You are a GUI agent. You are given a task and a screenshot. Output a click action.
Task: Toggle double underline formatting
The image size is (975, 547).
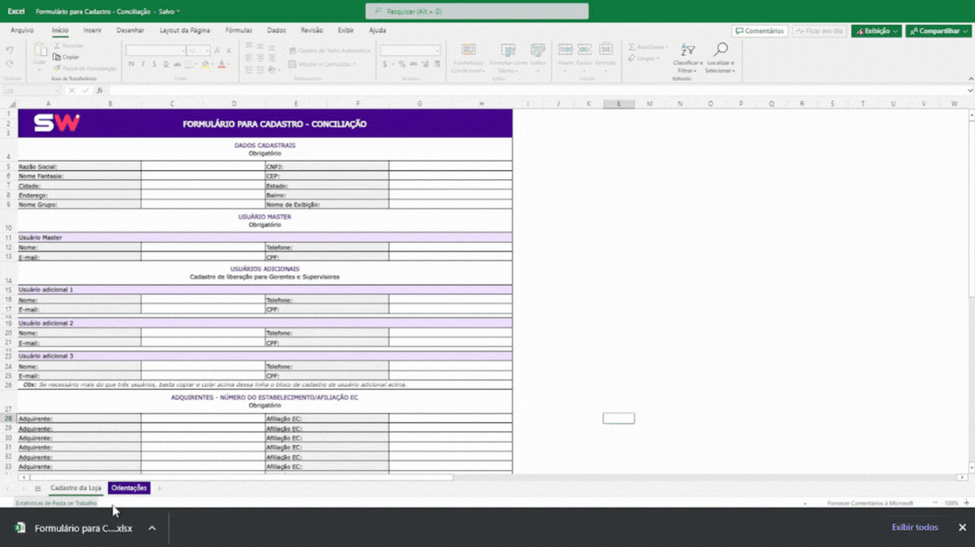(166, 64)
